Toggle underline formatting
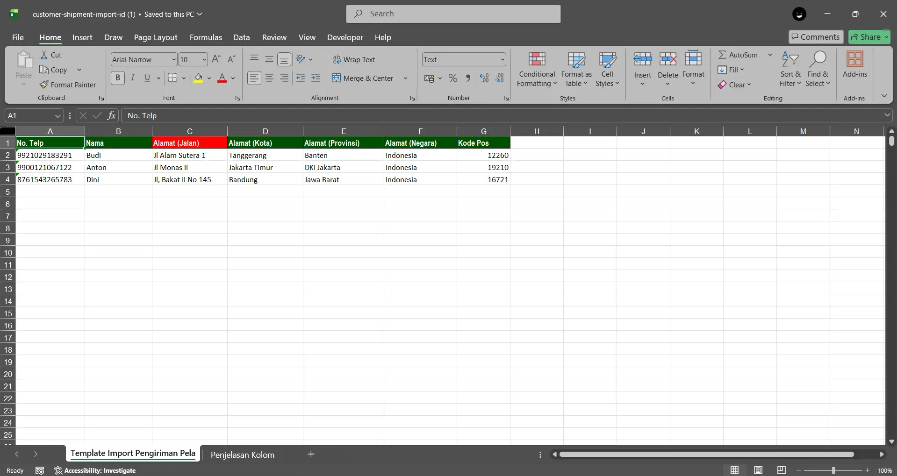 pos(146,78)
